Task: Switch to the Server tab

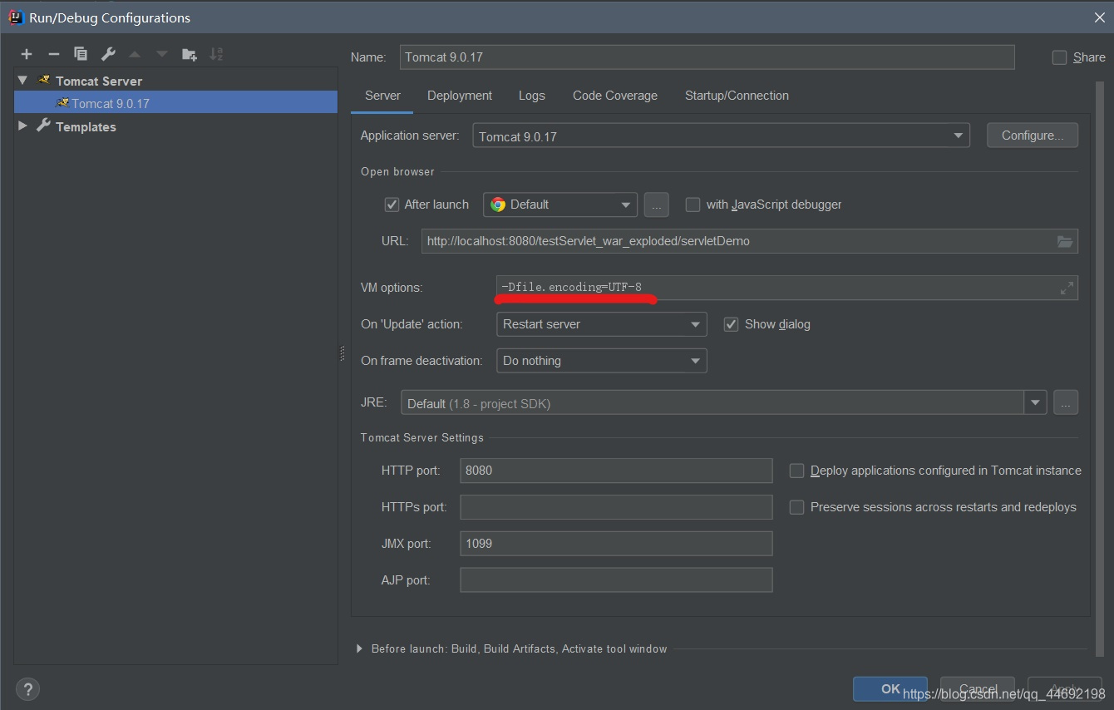Action: tap(382, 96)
